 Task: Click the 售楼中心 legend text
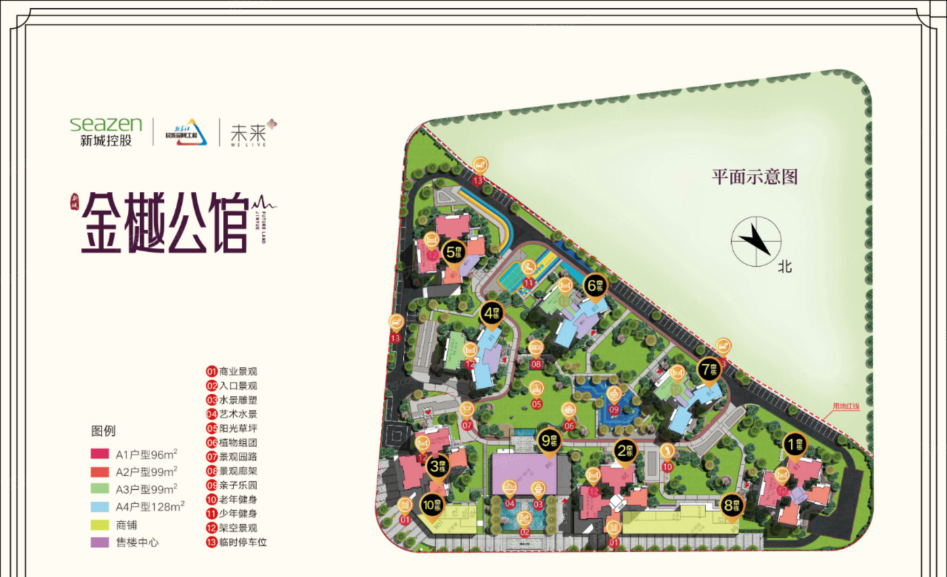pyautogui.click(x=137, y=543)
